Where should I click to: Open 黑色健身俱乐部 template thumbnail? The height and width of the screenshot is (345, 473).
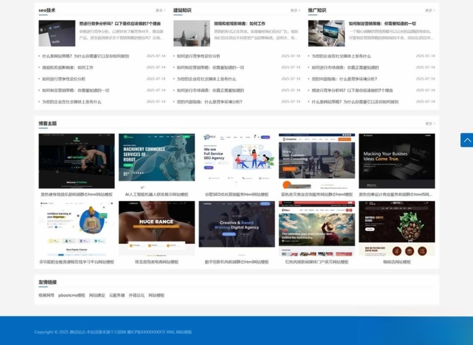tap(76, 160)
